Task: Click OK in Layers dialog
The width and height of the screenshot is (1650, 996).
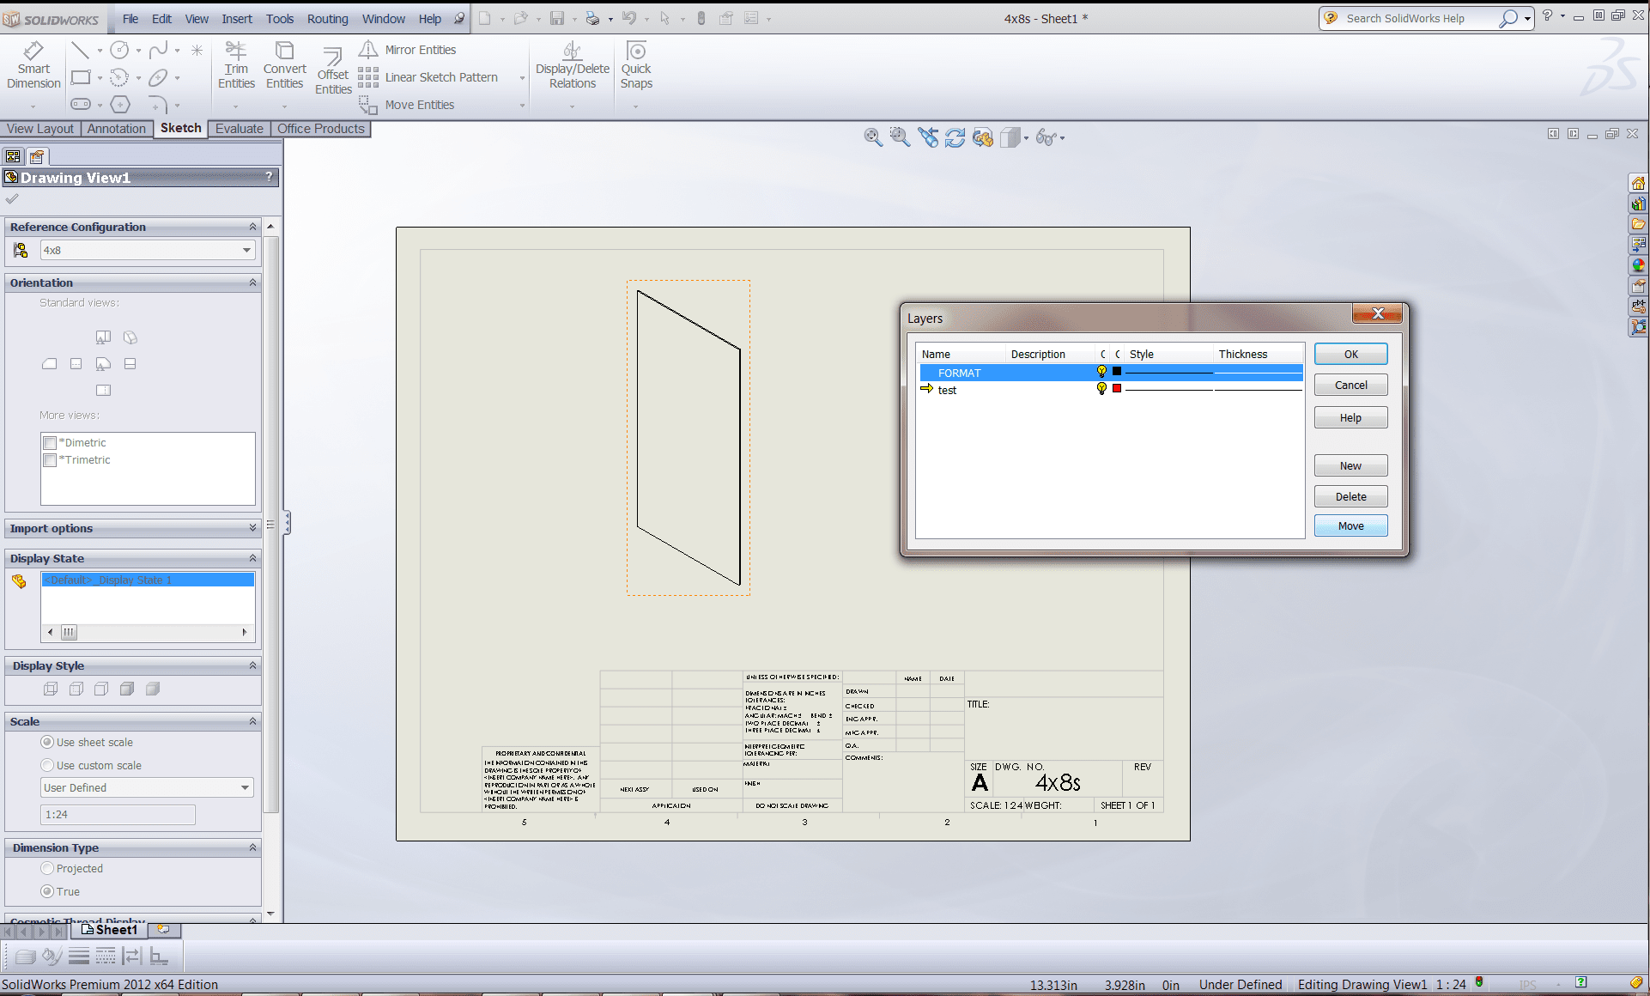Action: [x=1350, y=354]
